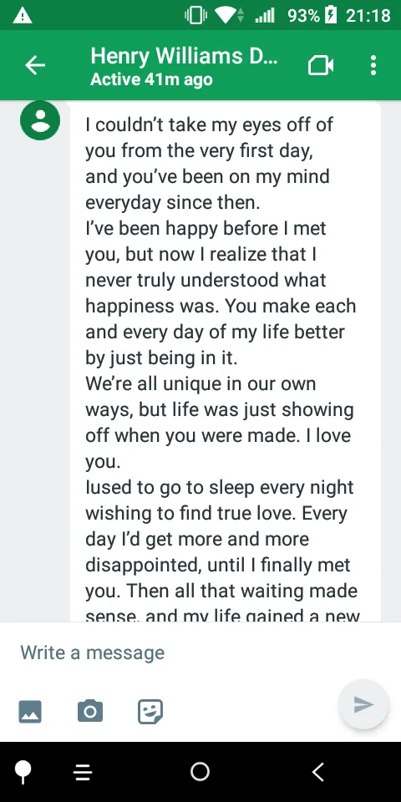
Task: Send the message with arrow button
Action: pos(363,704)
